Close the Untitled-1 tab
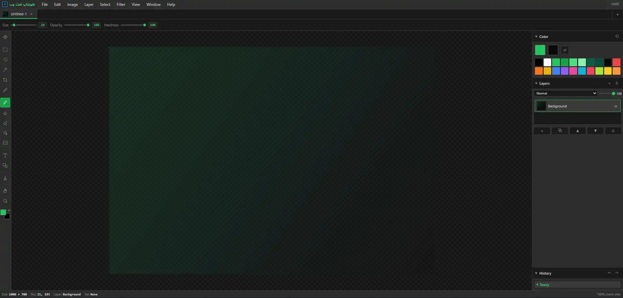 pos(31,14)
